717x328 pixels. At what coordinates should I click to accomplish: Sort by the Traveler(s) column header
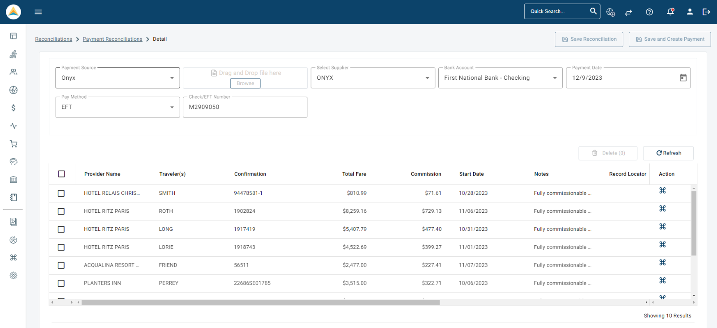(172, 174)
